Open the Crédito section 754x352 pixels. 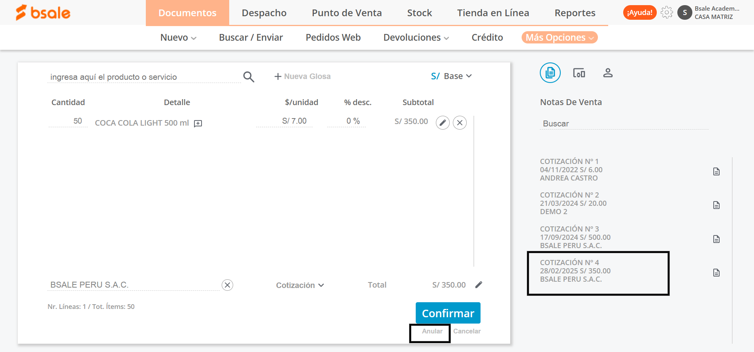pyautogui.click(x=487, y=38)
